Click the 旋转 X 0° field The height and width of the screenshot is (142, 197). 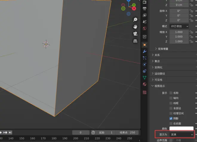179,11
